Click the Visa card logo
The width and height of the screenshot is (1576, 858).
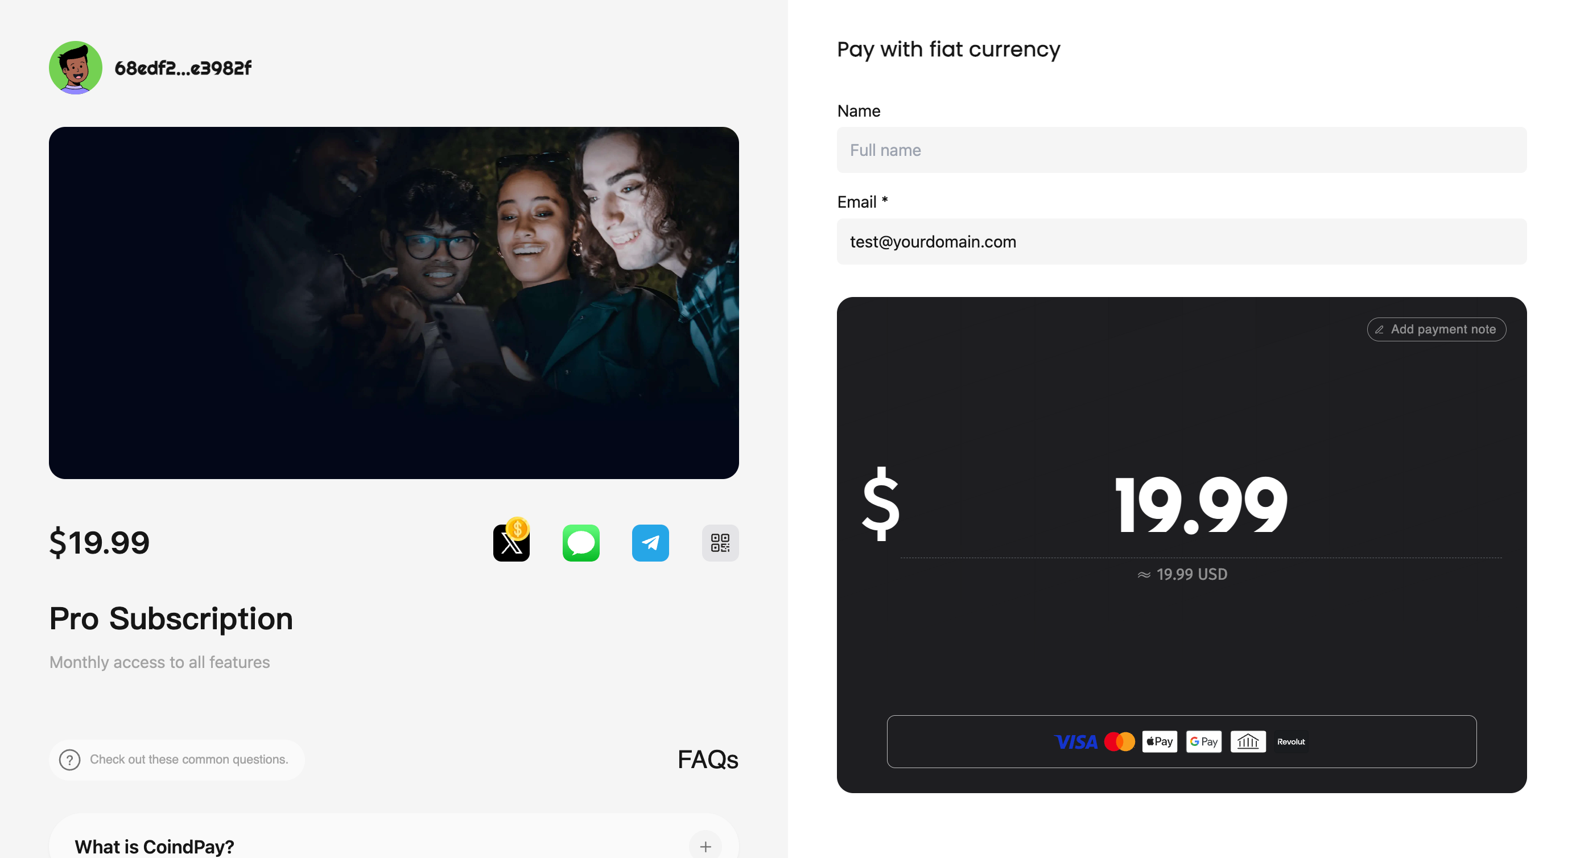pyautogui.click(x=1076, y=742)
